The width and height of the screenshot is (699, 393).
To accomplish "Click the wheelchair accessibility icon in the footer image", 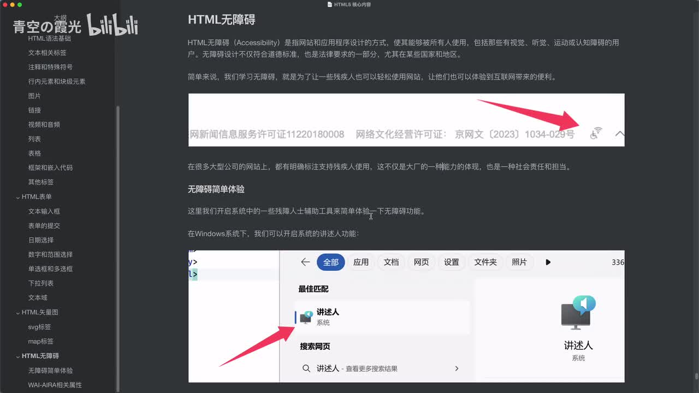I will (596, 133).
